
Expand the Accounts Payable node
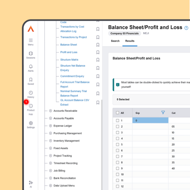click(50, 118)
